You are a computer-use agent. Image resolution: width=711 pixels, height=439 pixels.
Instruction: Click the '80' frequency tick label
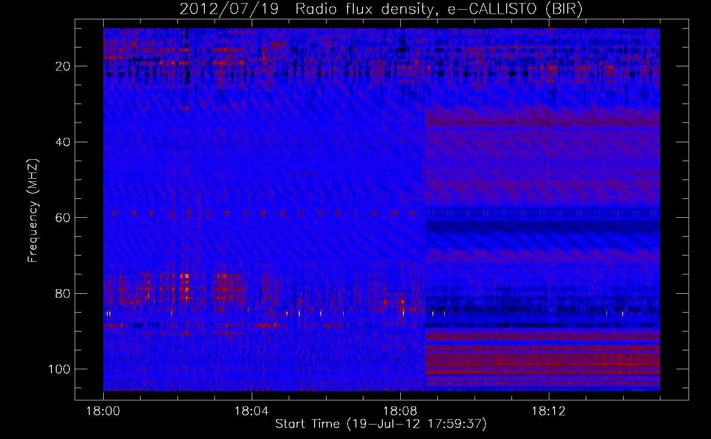pyautogui.click(x=62, y=293)
